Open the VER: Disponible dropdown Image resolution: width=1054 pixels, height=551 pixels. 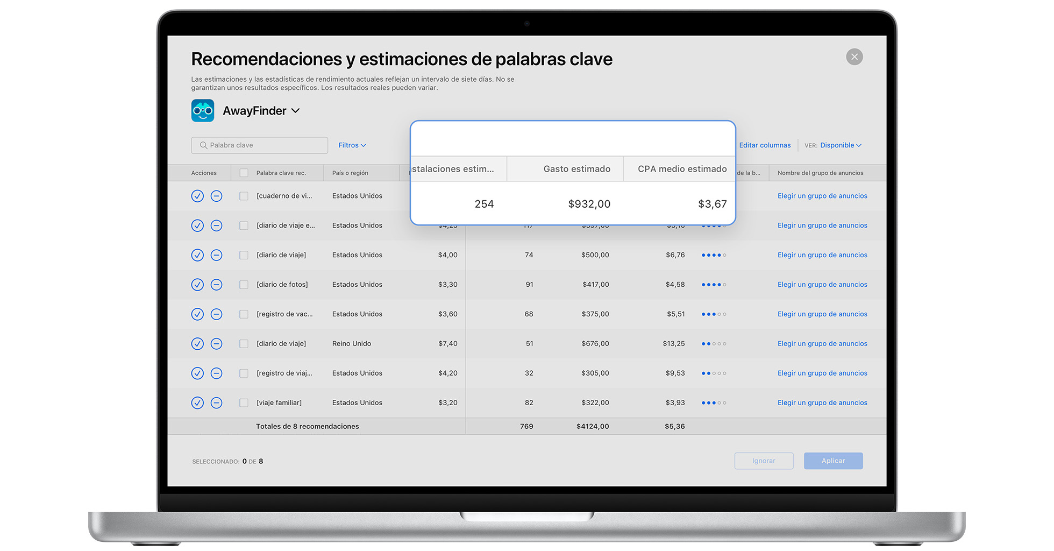pos(841,145)
